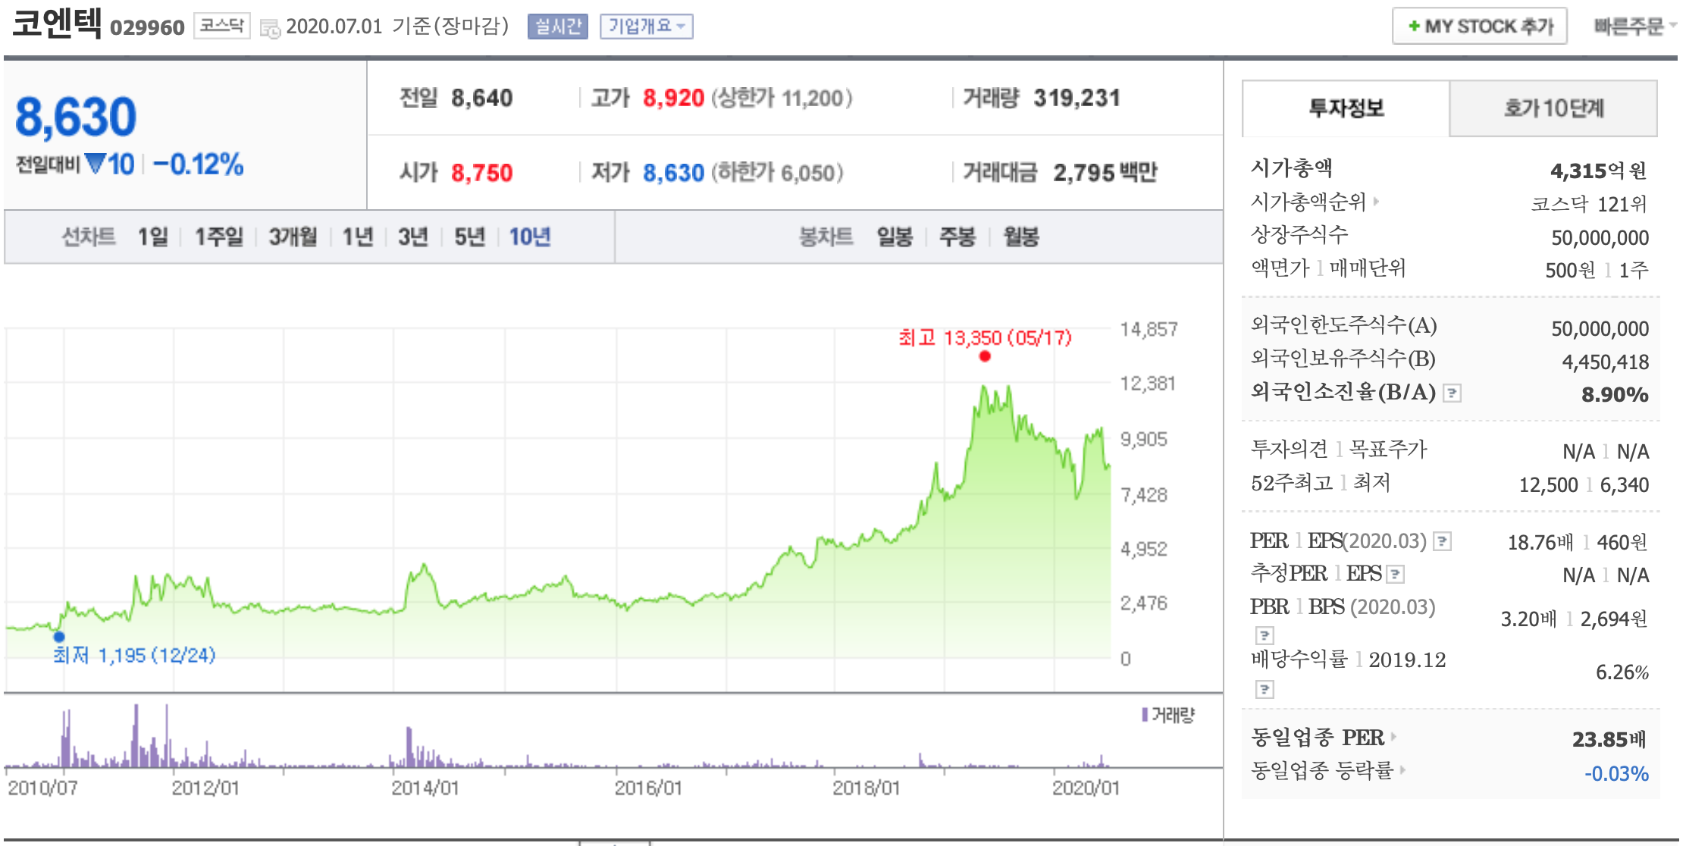1686x846 pixels.
Task: Click the red 최고 point marker on chart
Action: [985, 356]
